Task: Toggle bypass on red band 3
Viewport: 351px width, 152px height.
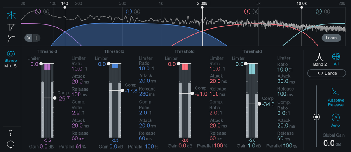Action: (247, 11)
